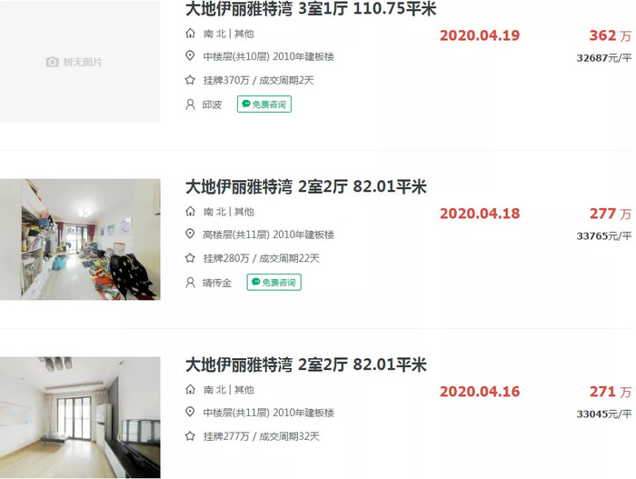Click location pin icon beside 高楼层(共11层)
The image size is (636, 479).
point(190,234)
